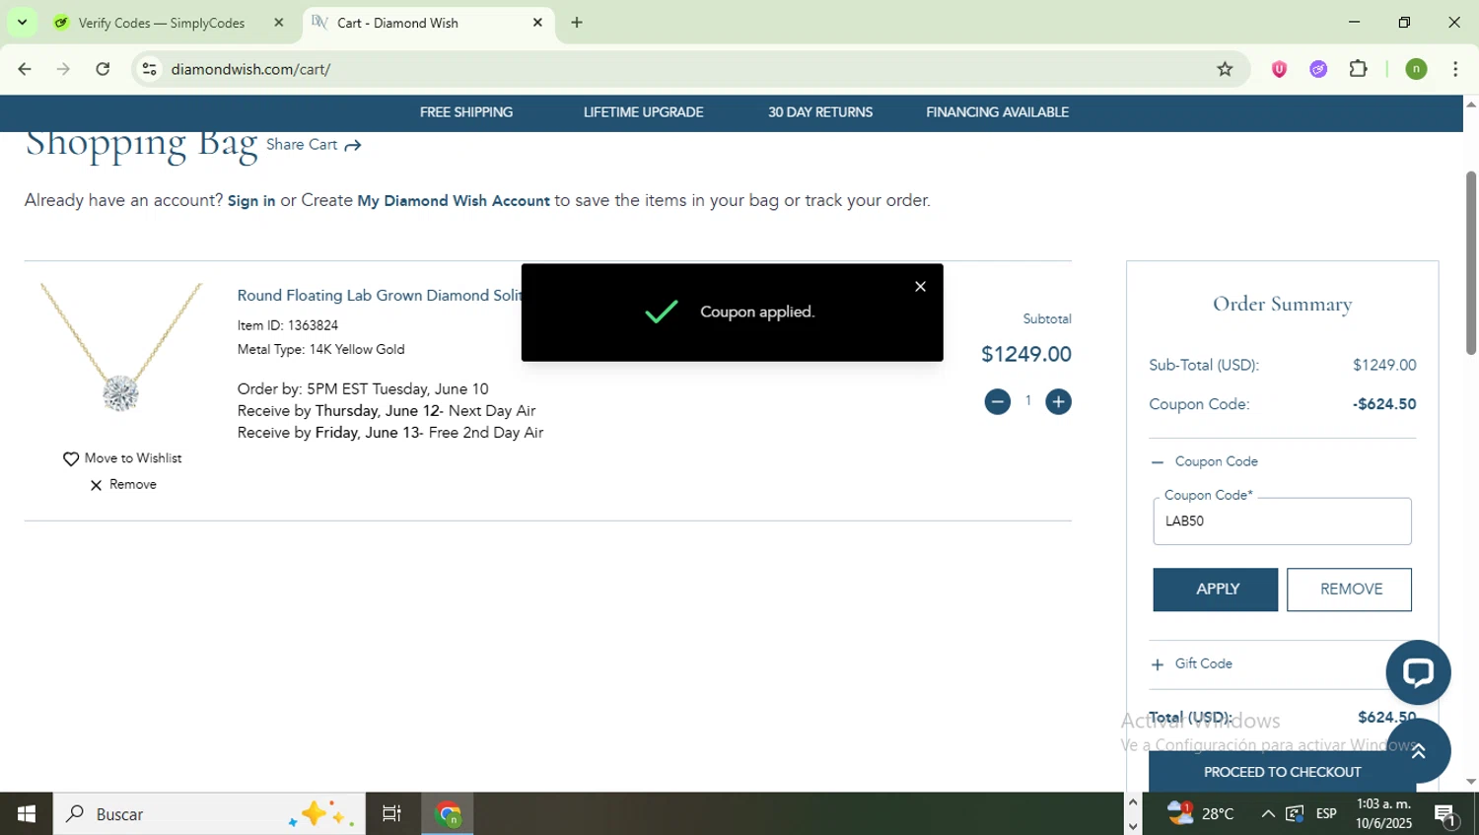Open the FREE SHIPPING banner link
This screenshot has width=1479, height=835.
466,112
